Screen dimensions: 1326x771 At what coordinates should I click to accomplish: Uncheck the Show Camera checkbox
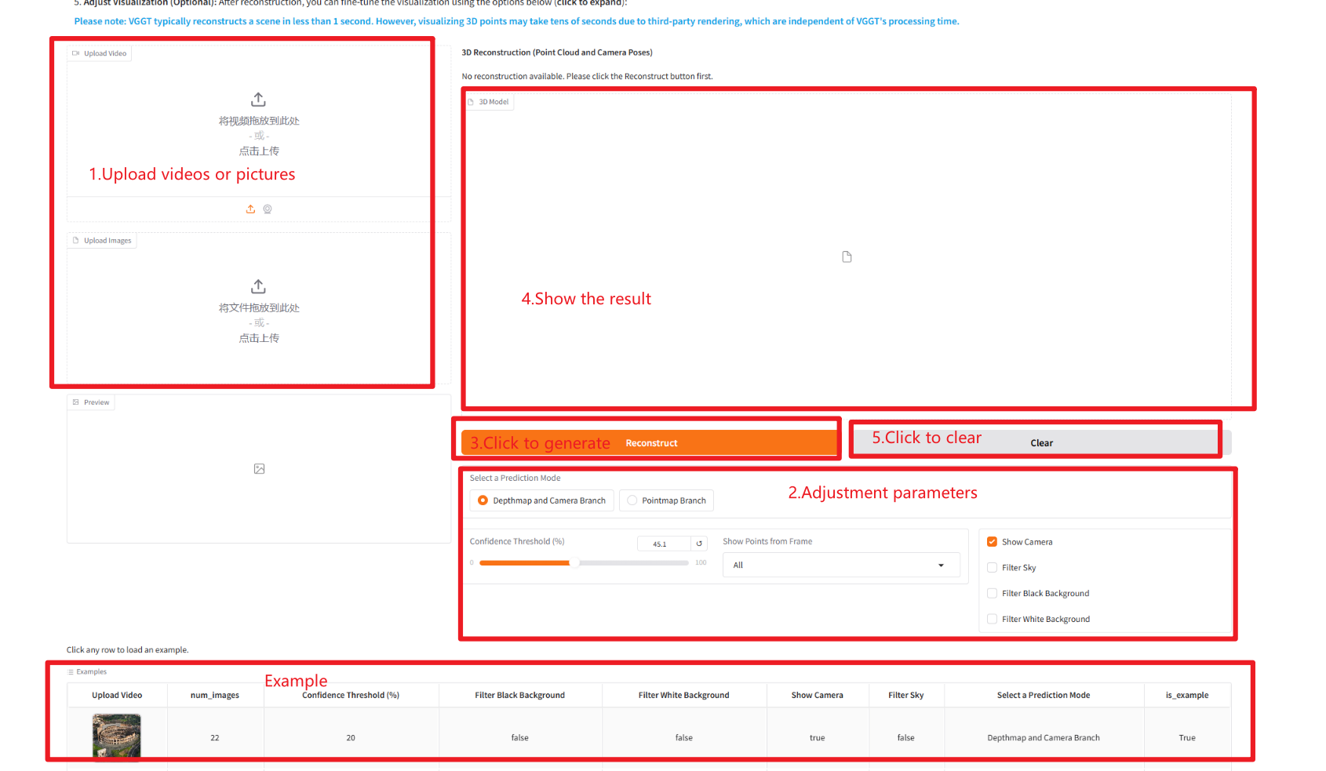(992, 542)
